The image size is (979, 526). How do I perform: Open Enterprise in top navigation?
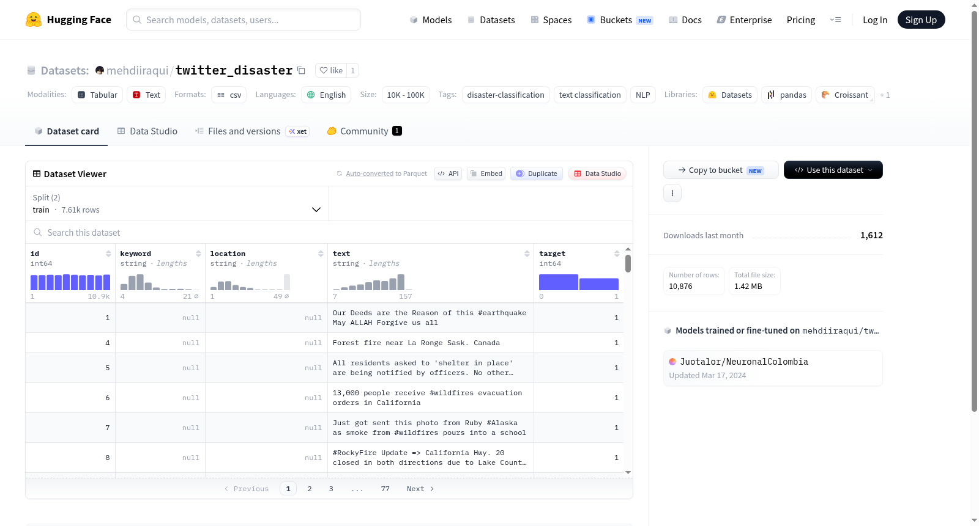click(744, 20)
